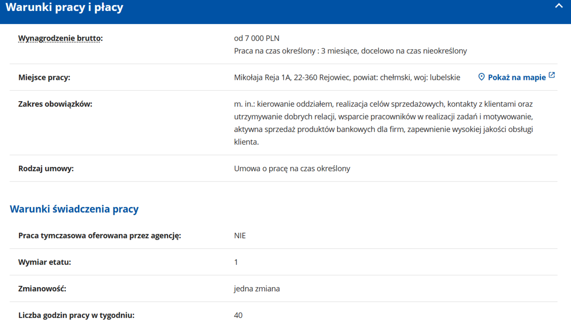
Task: Click the Praca tymczasowa oferowana przez agencję label
Action: (x=100, y=236)
